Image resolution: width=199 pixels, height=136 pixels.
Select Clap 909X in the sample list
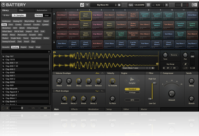25,82
